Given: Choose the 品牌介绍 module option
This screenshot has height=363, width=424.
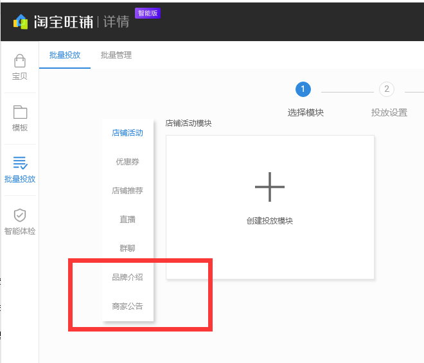Looking at the screenshot, I should pos(127,278).
